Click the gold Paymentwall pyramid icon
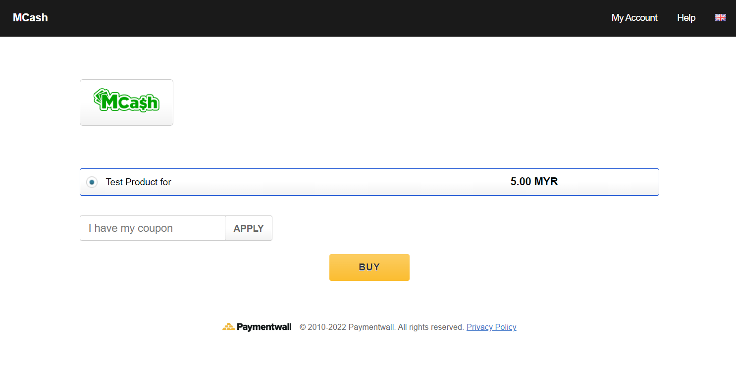736x370 pixels. pyautogui.click(x=229, y=326)
